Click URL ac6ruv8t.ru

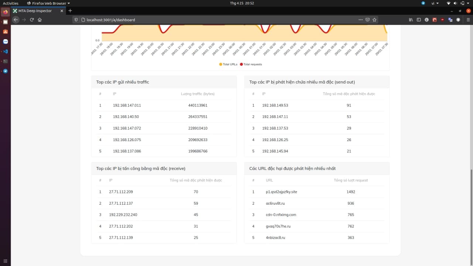pyautogui.click(x=275, y=203)
